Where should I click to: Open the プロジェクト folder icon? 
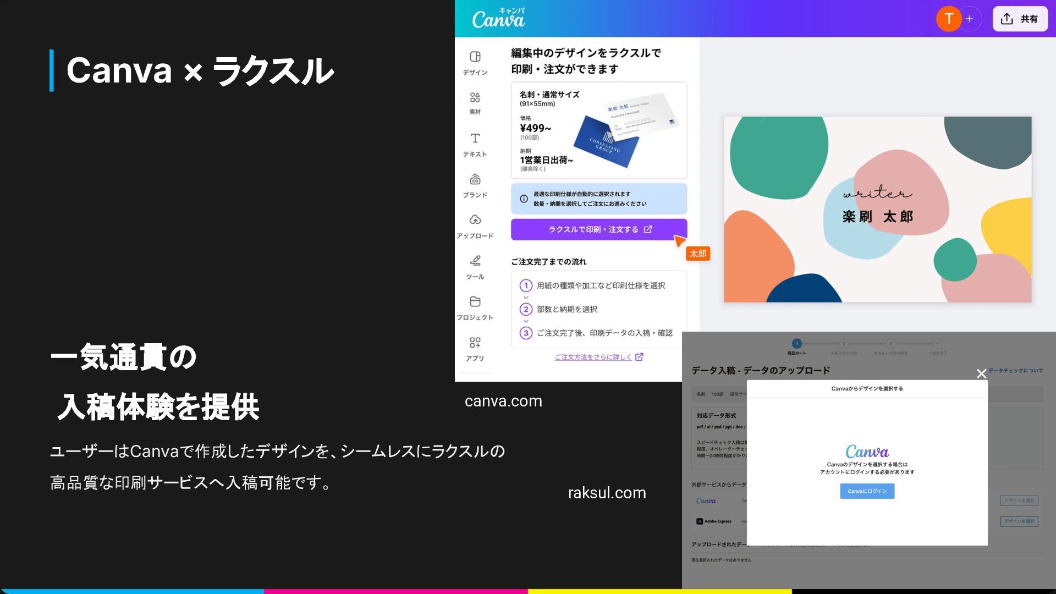(475, 301)
